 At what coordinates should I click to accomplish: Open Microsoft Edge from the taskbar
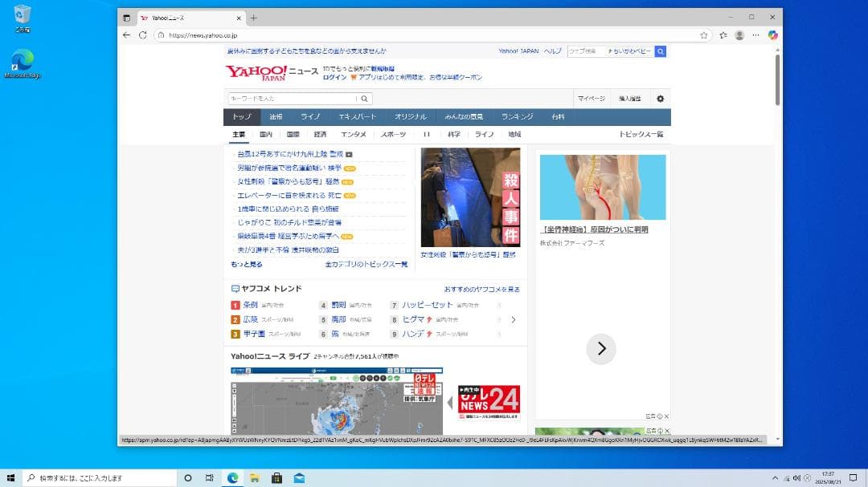point(233,477)
